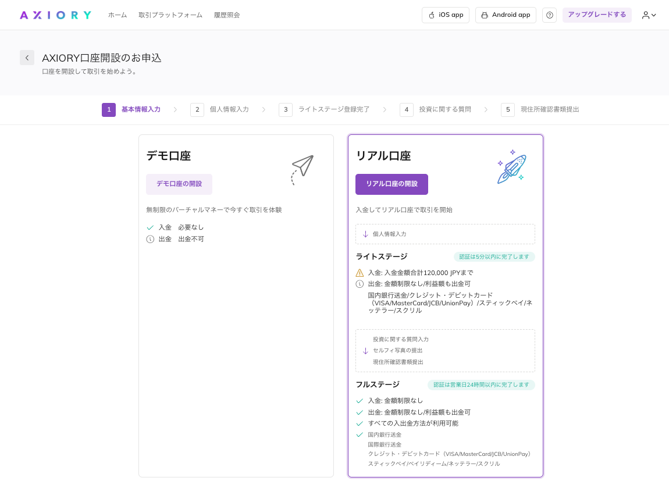Click the iOS app button
669x492 pixels.
coord(446,15)
